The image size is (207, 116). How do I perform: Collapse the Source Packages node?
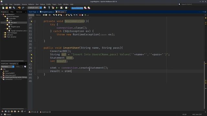point(4,16)
